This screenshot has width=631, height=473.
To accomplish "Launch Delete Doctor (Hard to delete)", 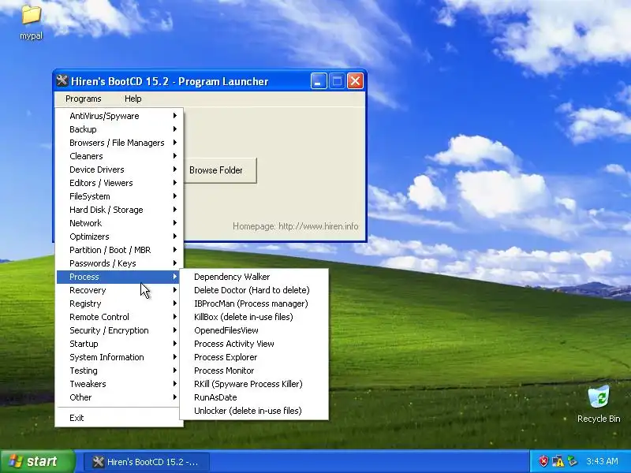I will point(254,290).
